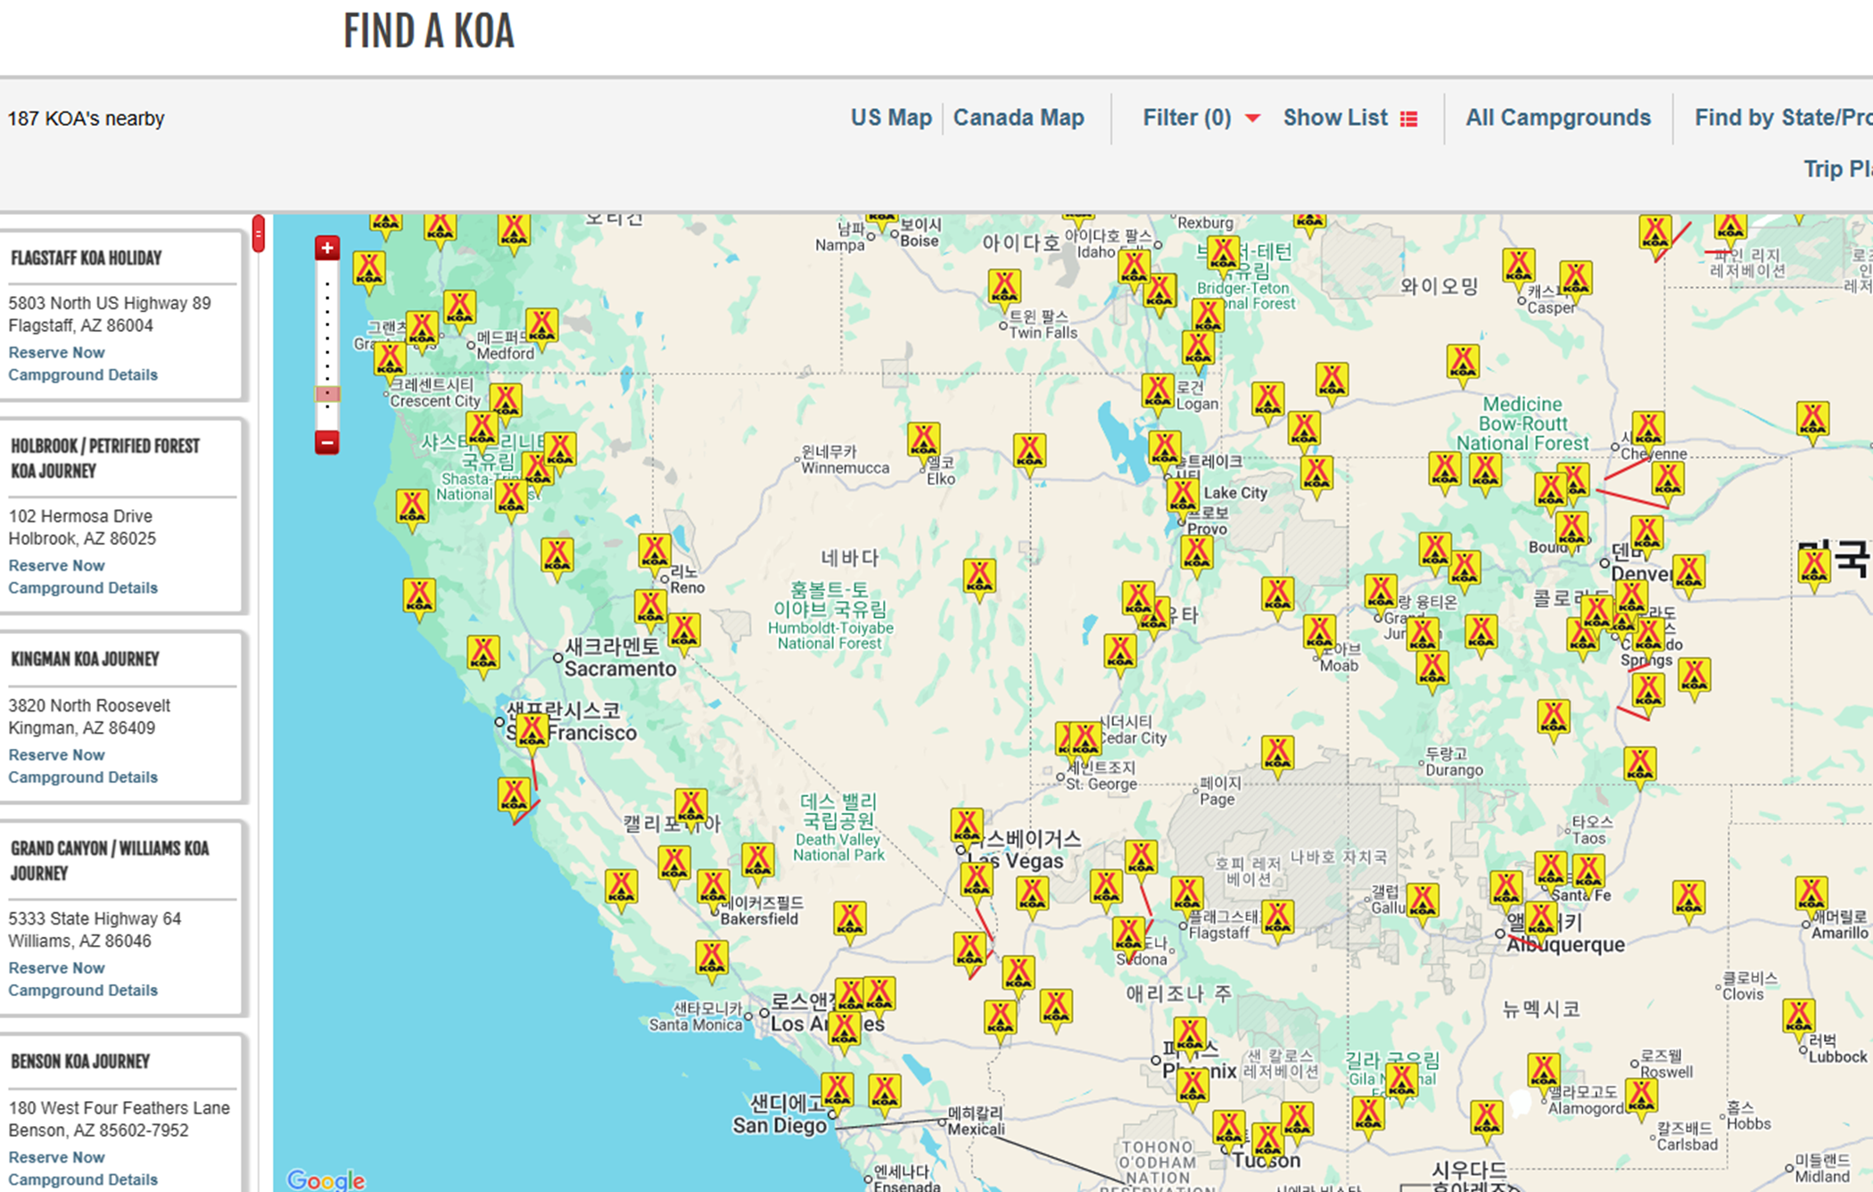Click the red campground list scrollbar handle

[259, 234]
